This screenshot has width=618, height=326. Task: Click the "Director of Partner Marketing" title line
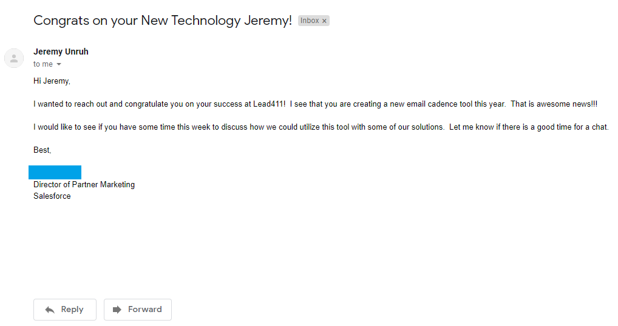[84, 184]
